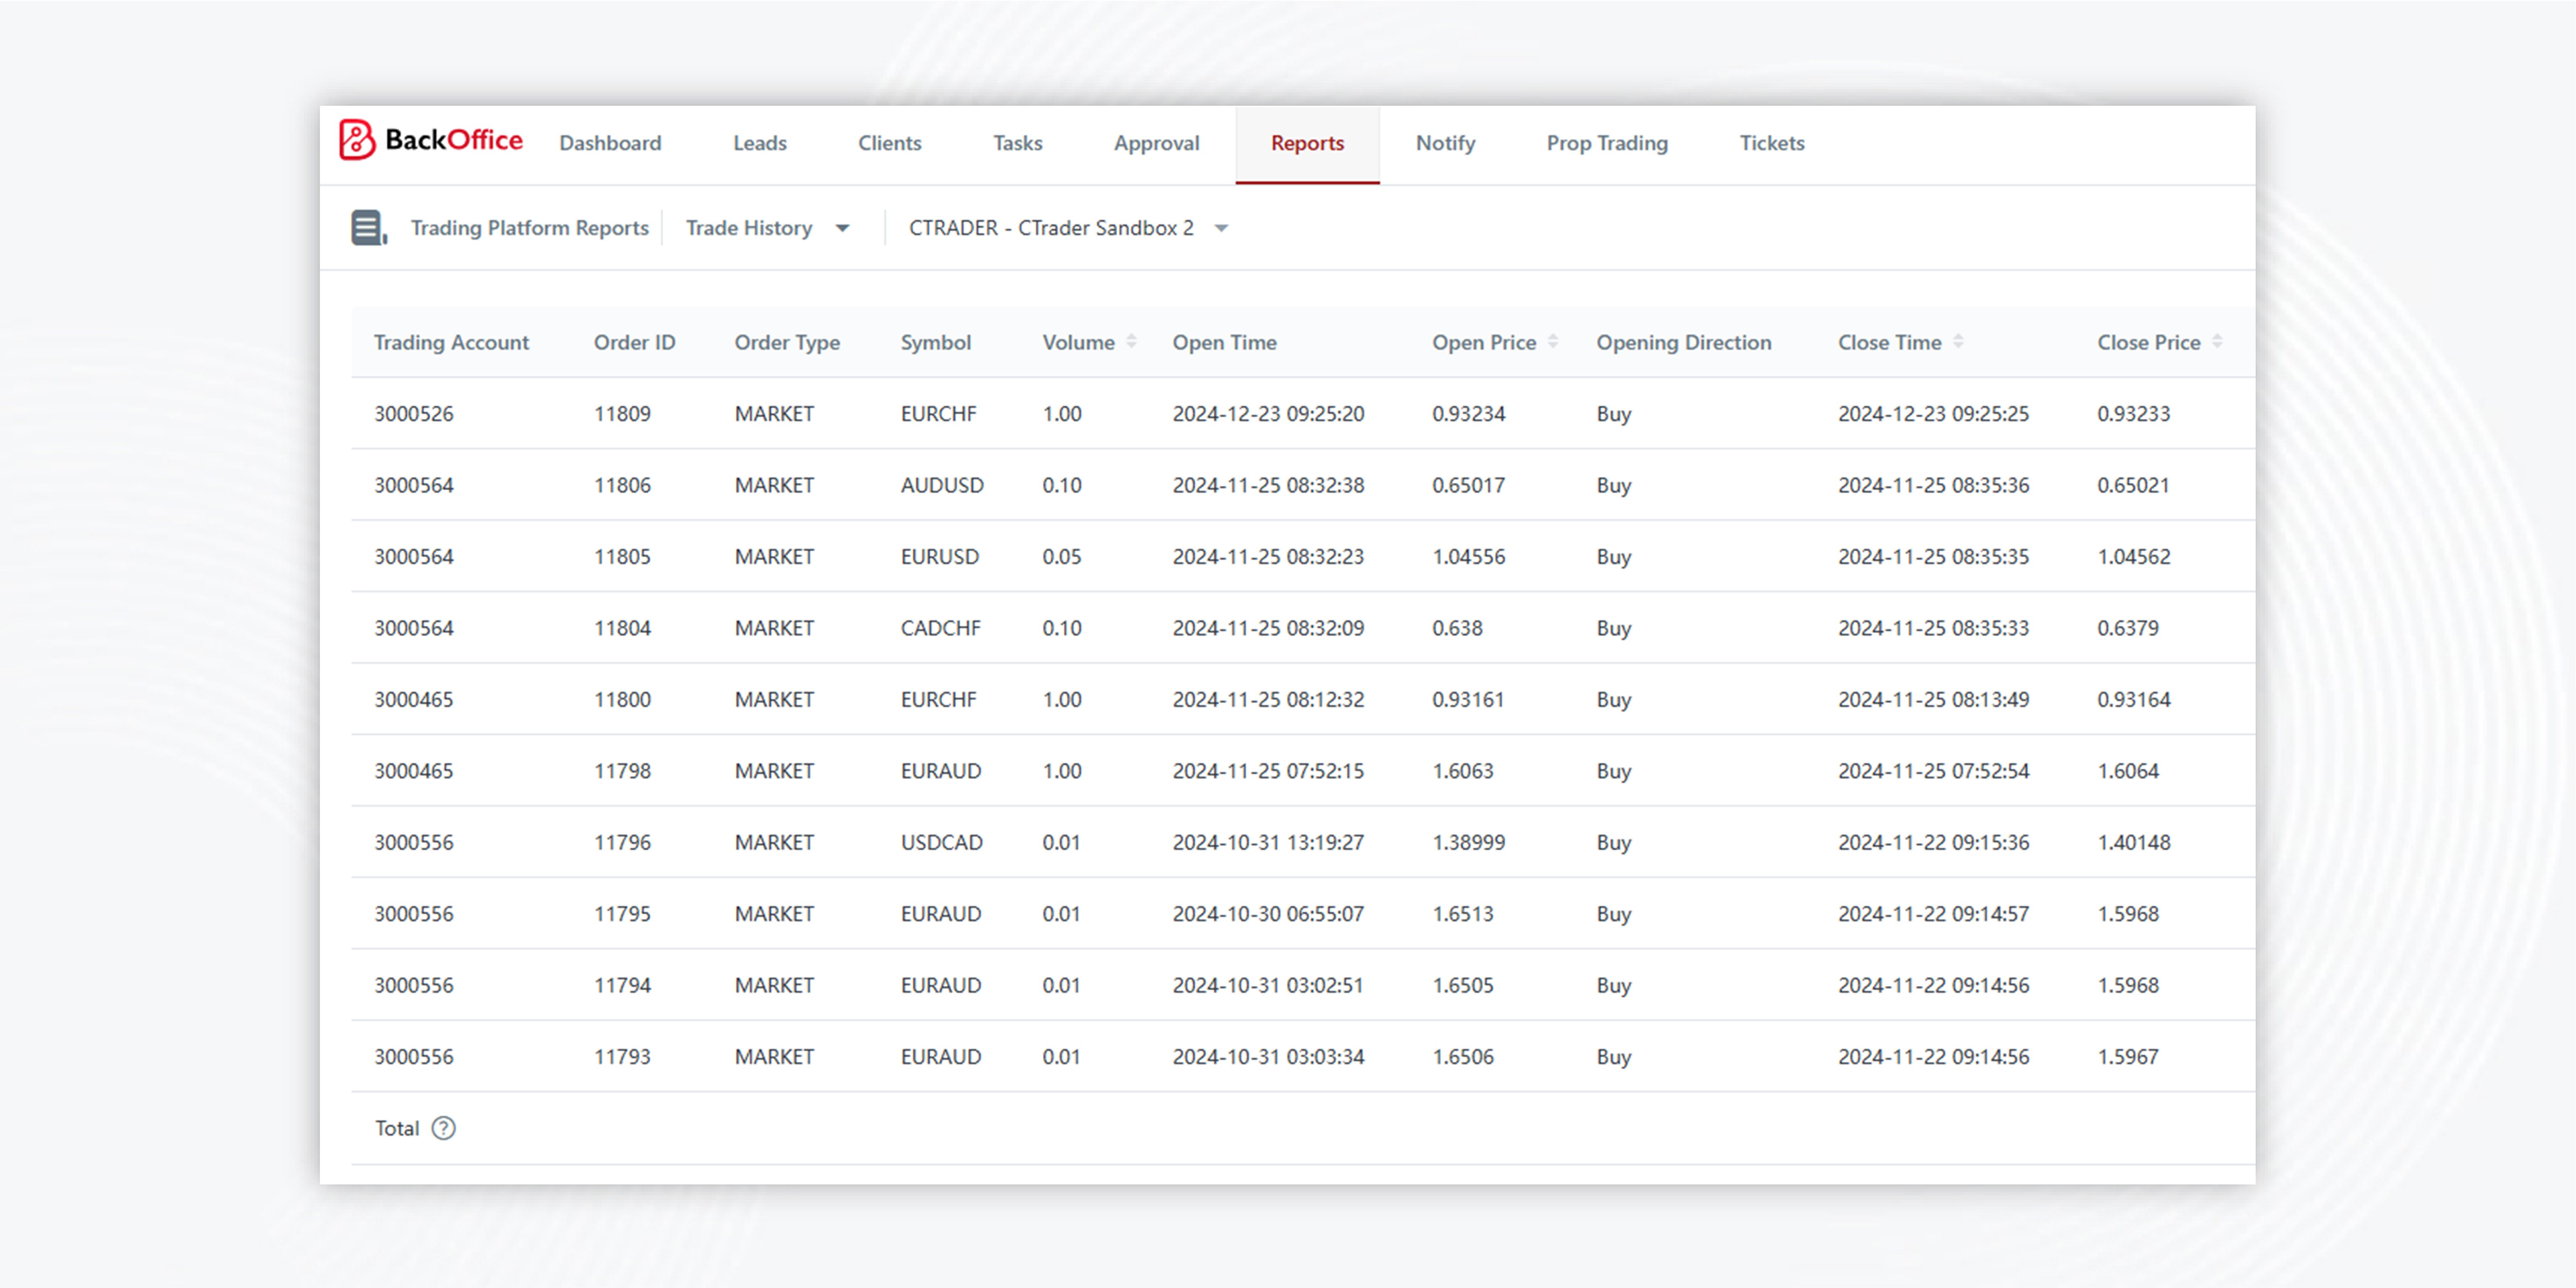
Task: Click order ID 11793
Action: pyautogui.click(x=622, y=1057)
